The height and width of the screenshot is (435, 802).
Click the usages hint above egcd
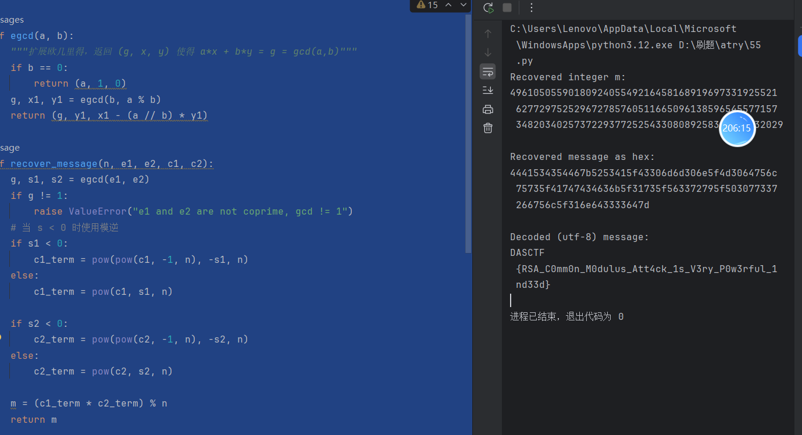[12, 20]
